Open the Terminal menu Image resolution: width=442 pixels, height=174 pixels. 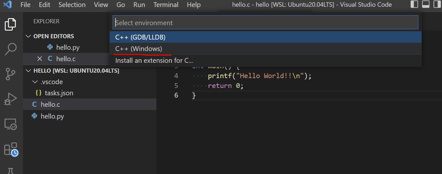click(x=166, y=5)
